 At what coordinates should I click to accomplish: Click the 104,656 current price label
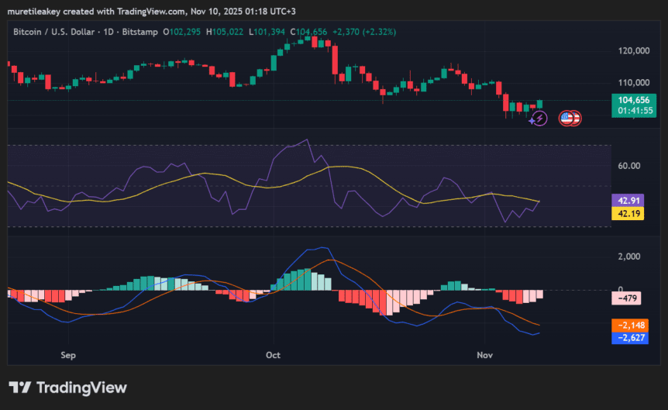[x=634, y=100]
